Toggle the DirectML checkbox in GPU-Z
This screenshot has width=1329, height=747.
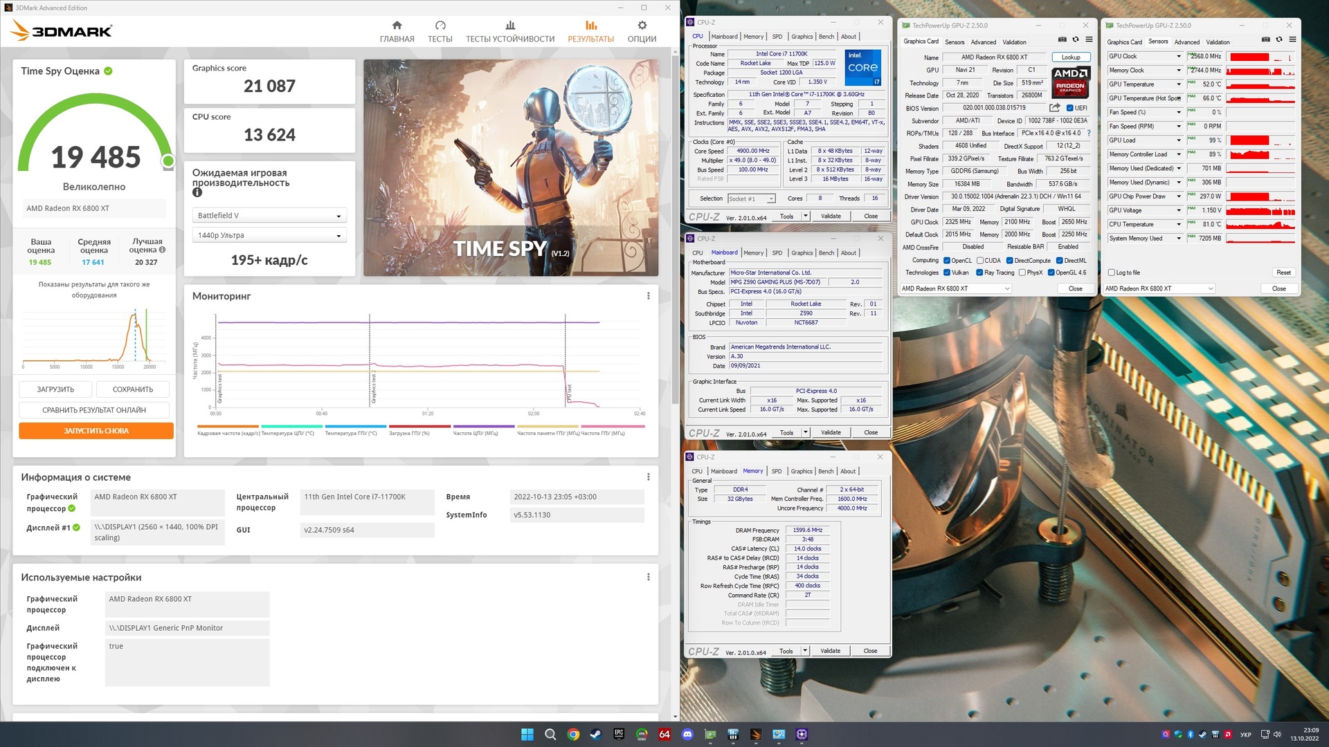(1059, 261)
